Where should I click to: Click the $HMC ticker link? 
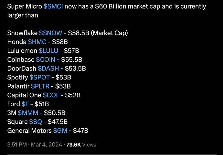(37, 42)
